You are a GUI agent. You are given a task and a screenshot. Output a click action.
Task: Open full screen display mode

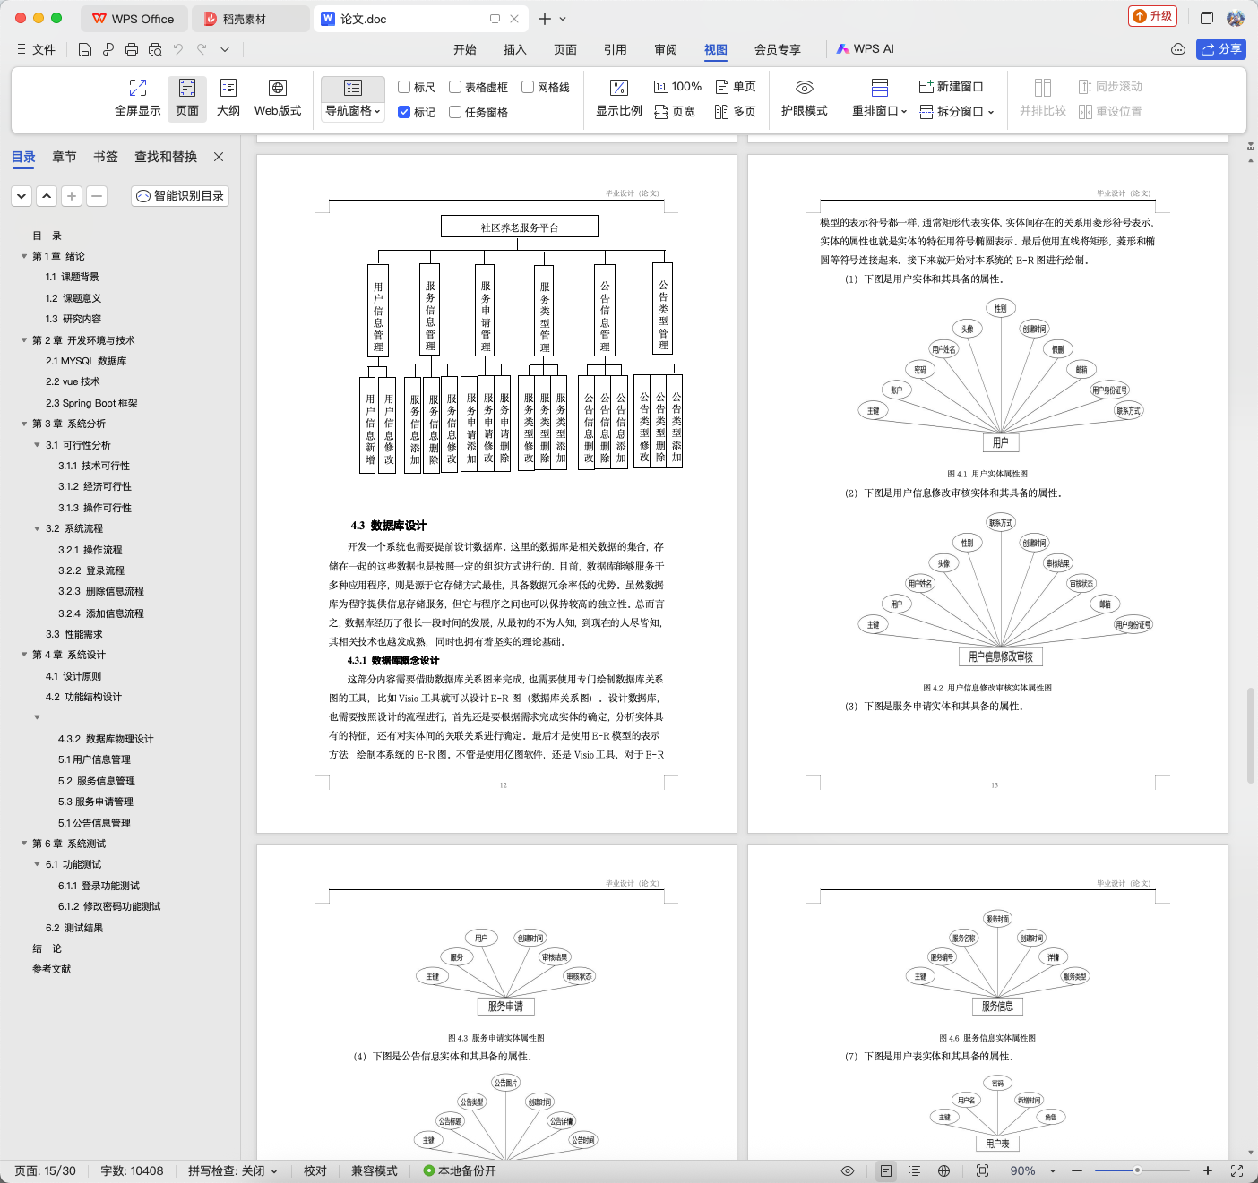(x=138, y=99)
